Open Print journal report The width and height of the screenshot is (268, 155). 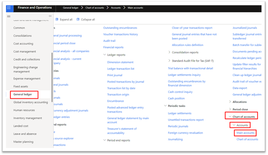click(115, 75)
